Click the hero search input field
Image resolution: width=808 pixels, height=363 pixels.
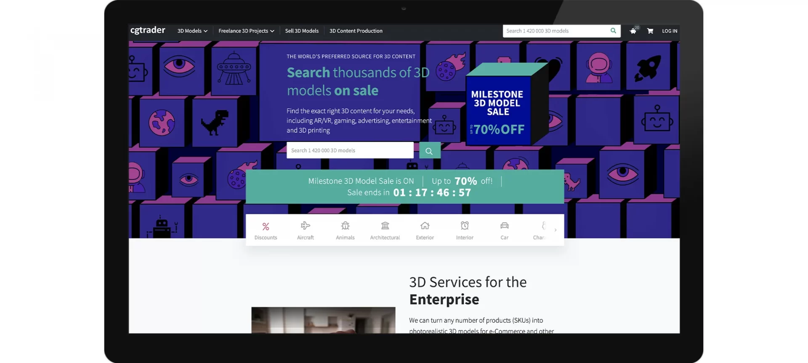[350, 150]
